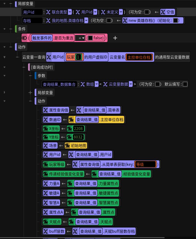196x239 pixels.
Task: Click the X icon before 联合类型
Action: tap(48, 12)
